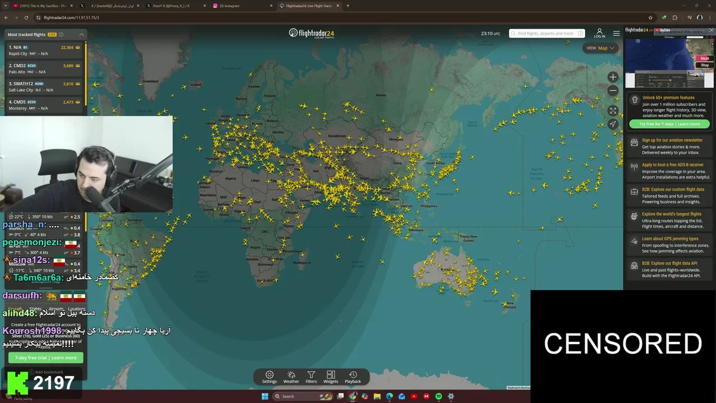Open Gmail from the taskbar

coord(426,396)
